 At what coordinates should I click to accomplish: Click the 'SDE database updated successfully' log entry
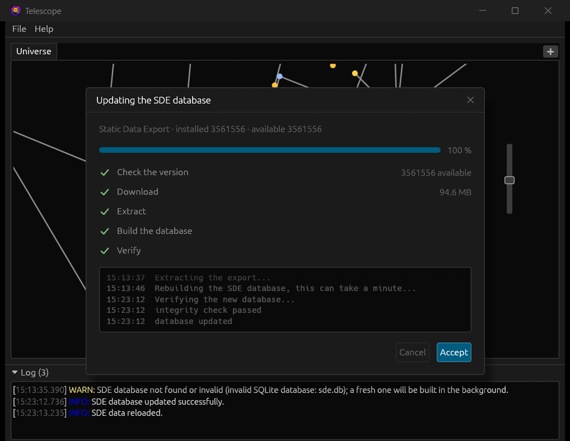pos(118,402)
